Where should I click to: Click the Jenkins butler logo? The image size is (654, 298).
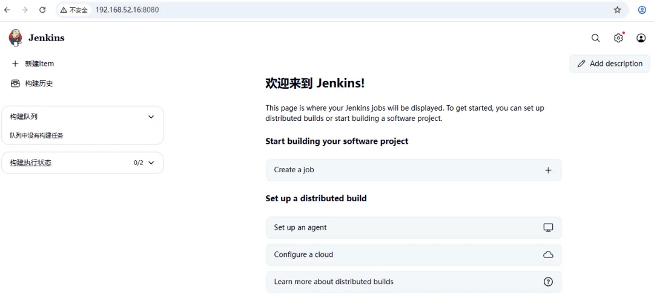click(x=15, y=38)
